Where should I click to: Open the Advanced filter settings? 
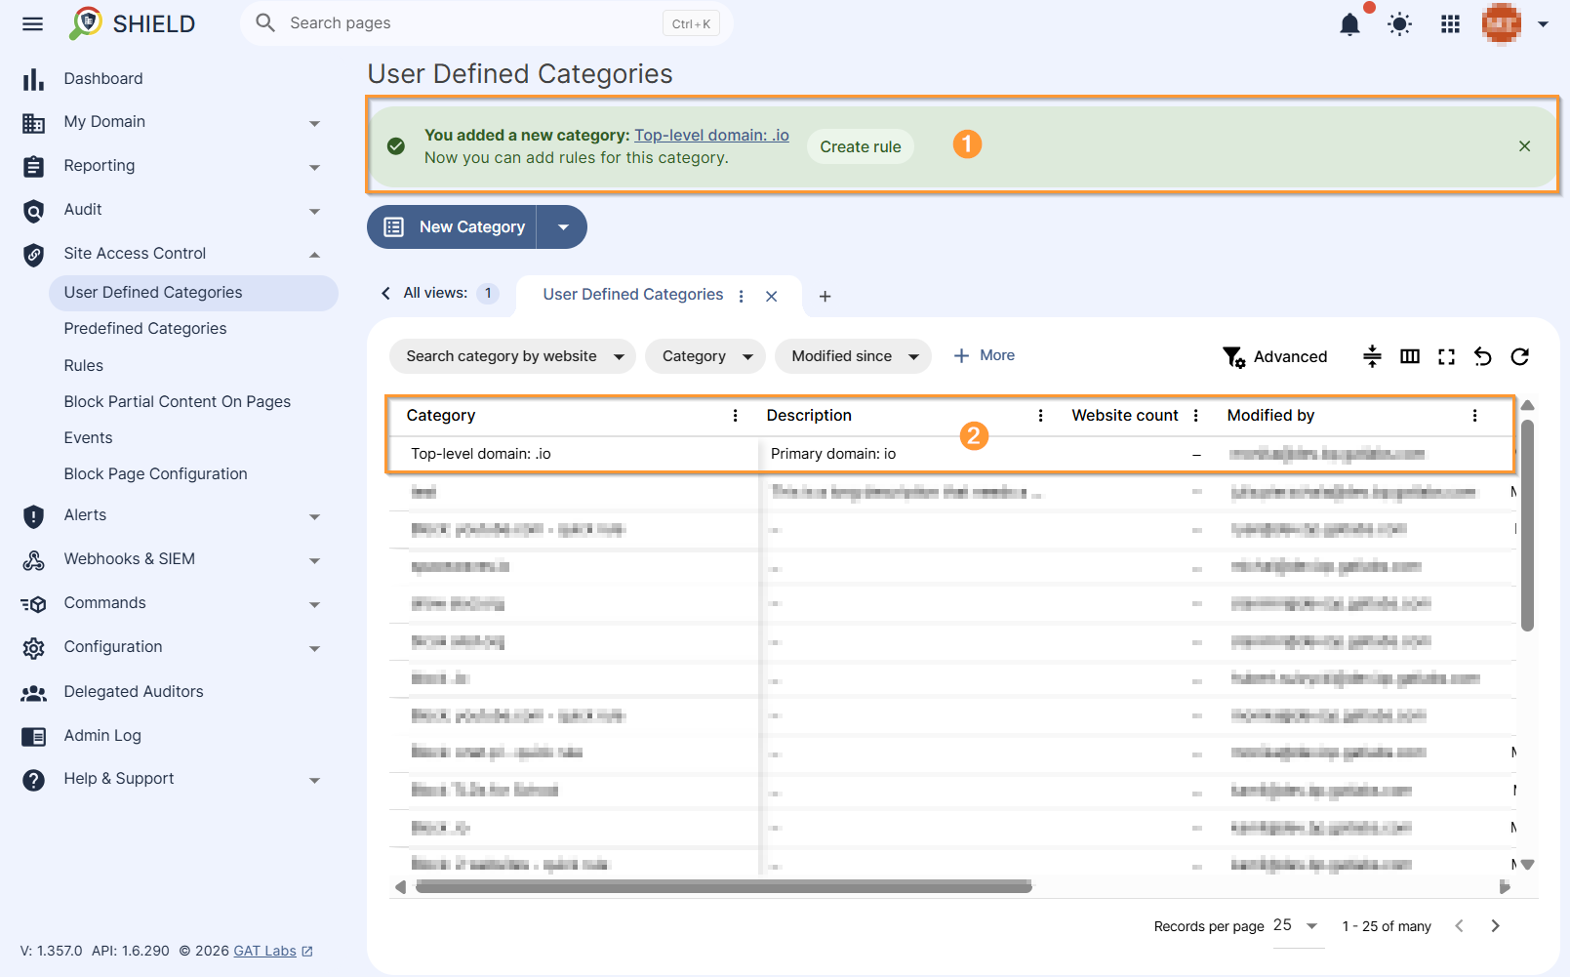pyautogui.click(x=1274, y=357)
